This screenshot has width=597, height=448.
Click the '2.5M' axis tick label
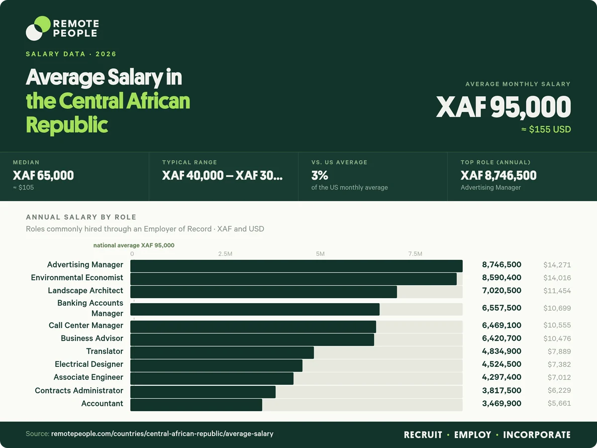tap(225, 254)
